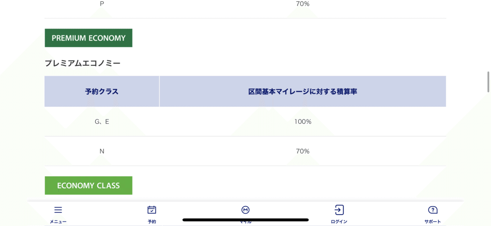Select the メニュー text label in bottom bar
The image size is (491, 226).
click(58, 222)
